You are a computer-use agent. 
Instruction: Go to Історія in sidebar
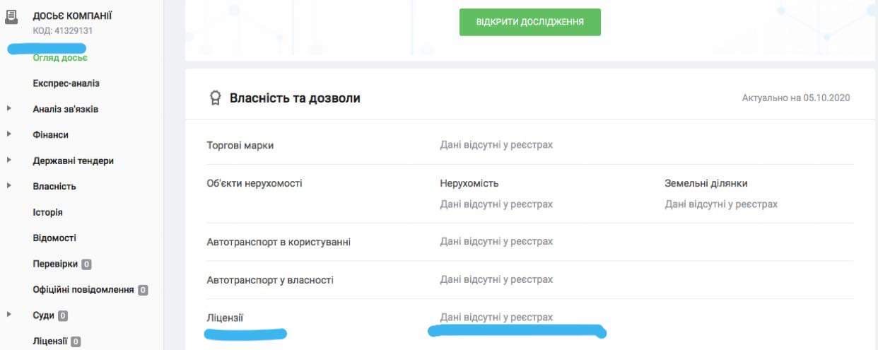pos(47,212)
